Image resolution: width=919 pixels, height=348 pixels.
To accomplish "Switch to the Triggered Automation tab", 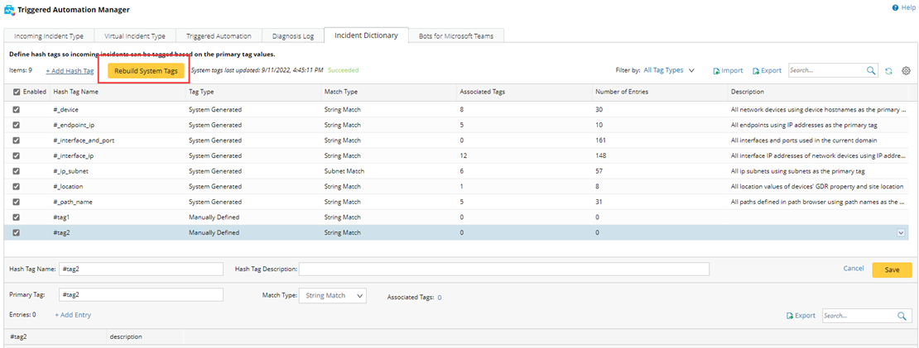I will (x=218, y=36).
